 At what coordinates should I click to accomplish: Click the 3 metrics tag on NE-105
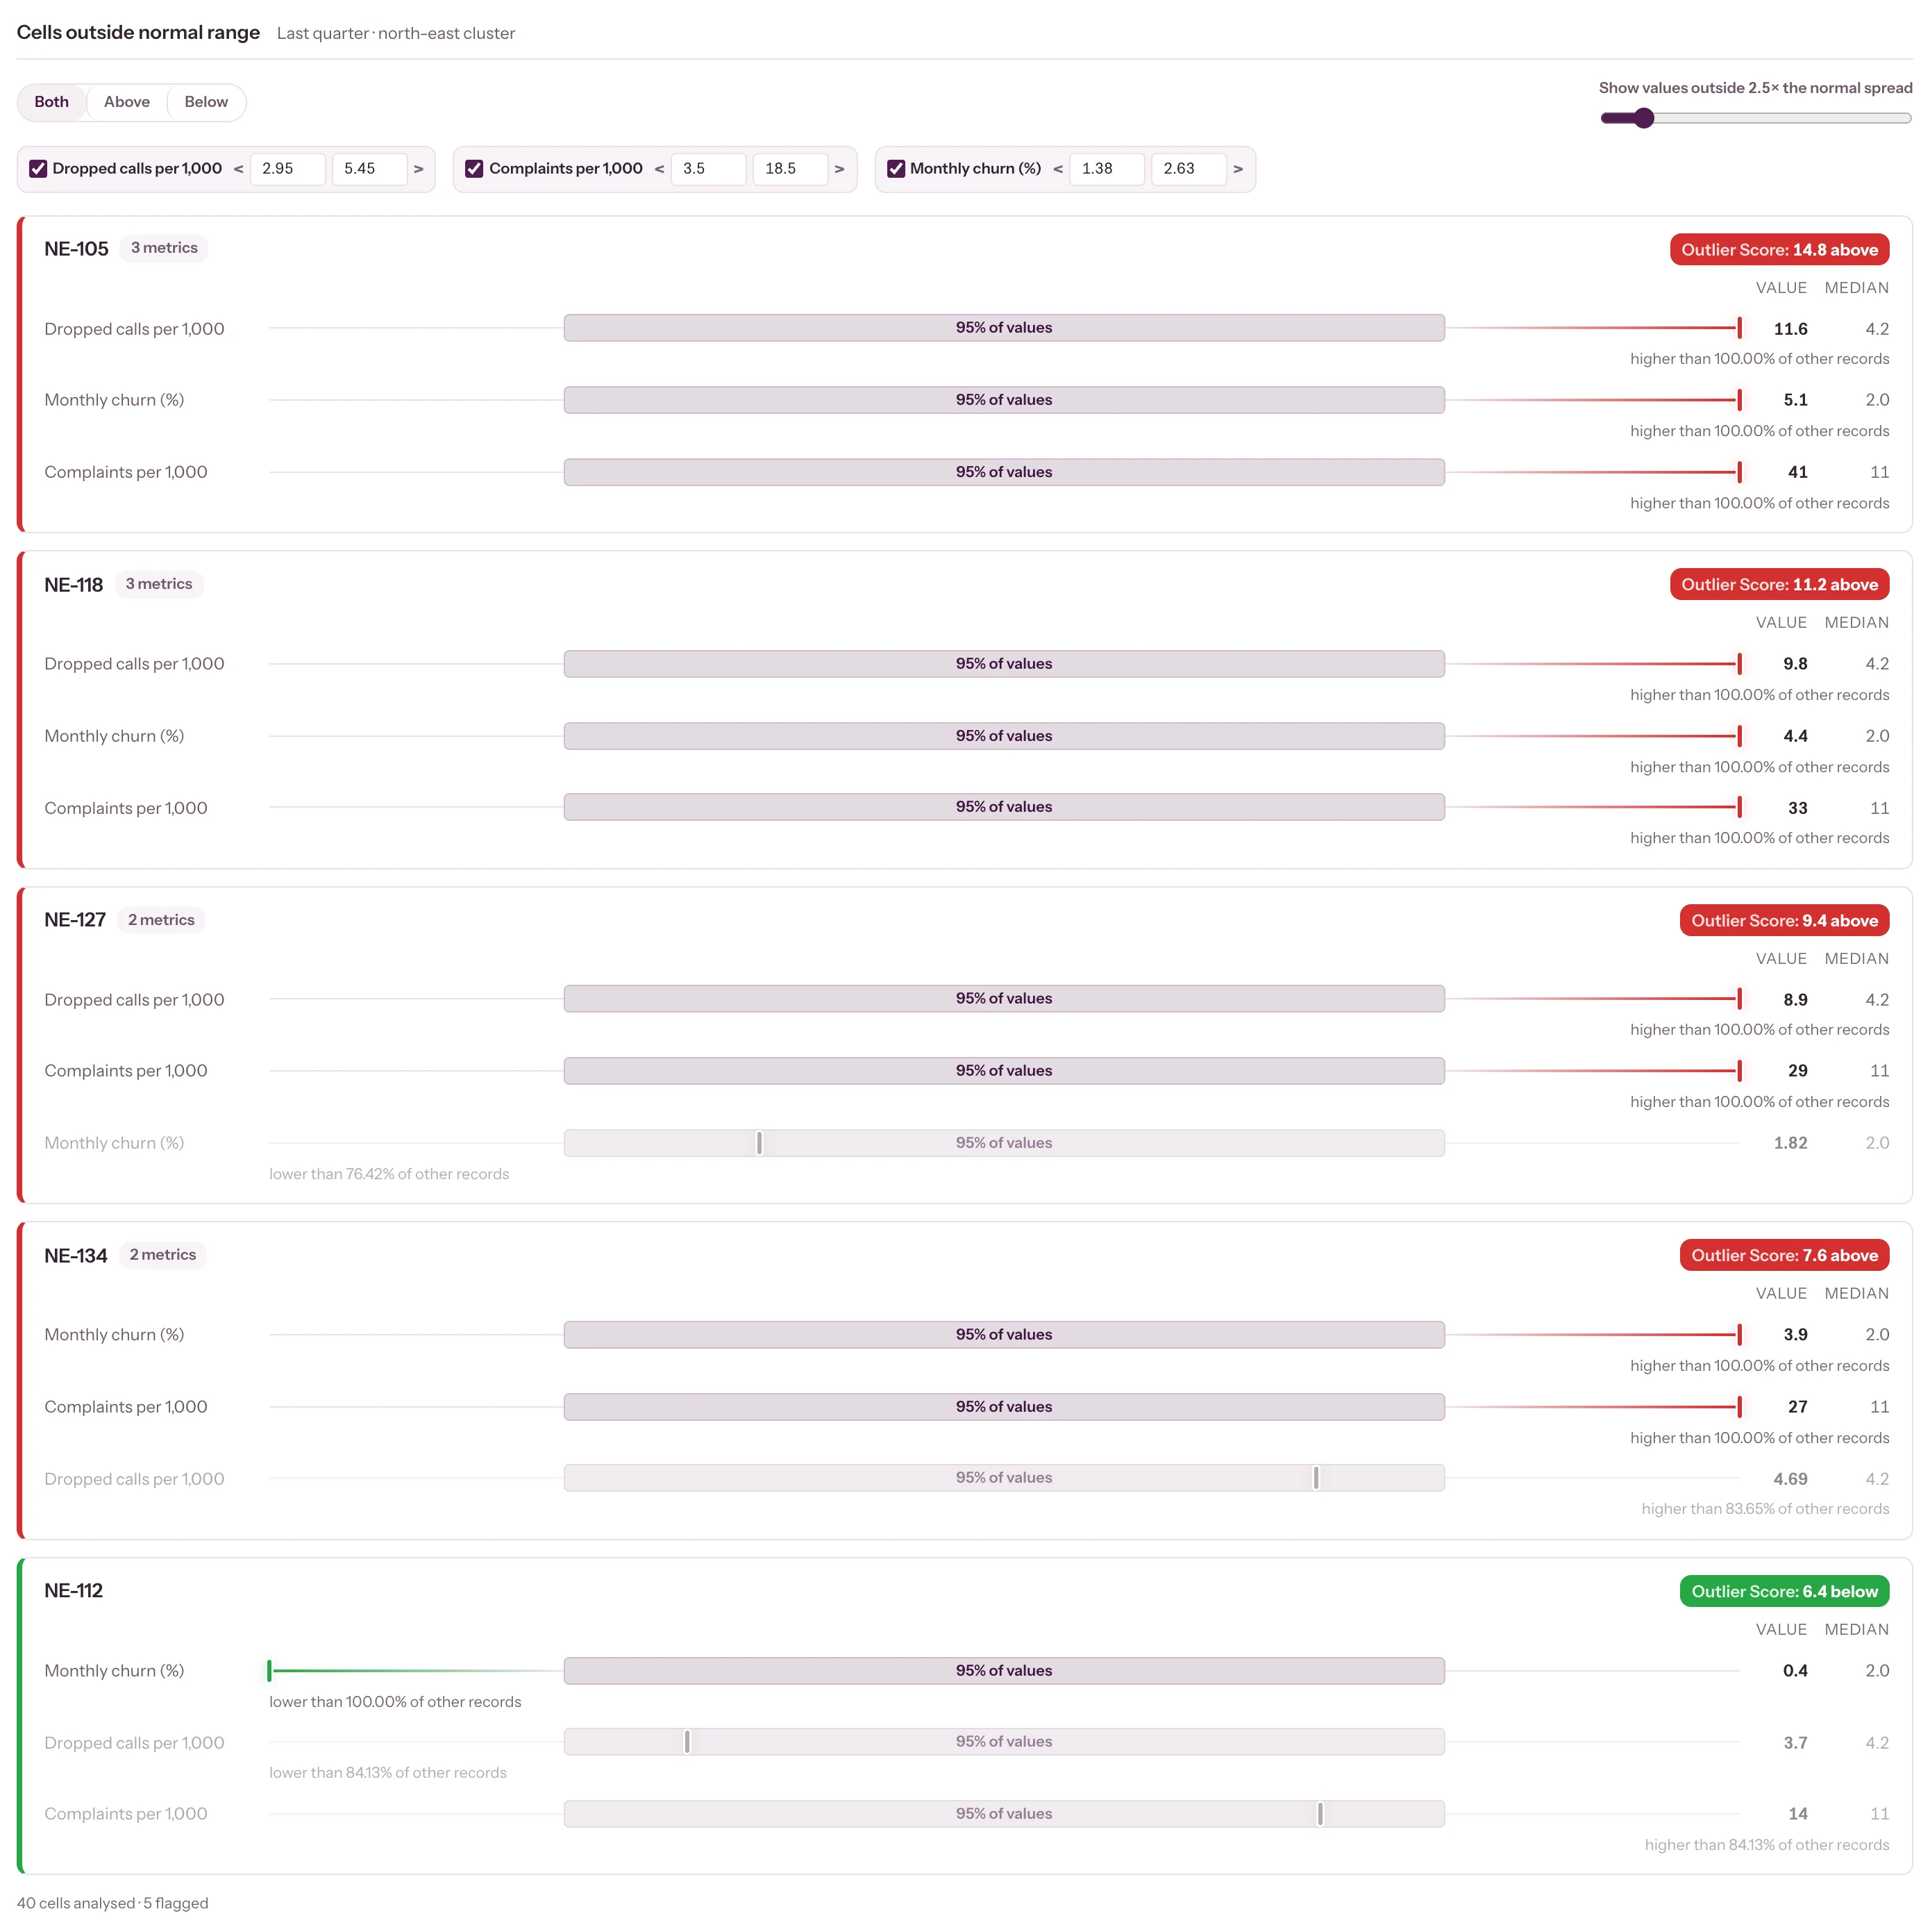click(164, 248)
